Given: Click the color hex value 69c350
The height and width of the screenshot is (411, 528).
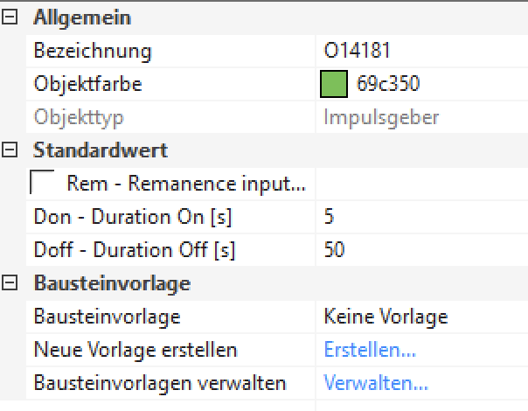Looking at the screenshot, I should (388, 85).
